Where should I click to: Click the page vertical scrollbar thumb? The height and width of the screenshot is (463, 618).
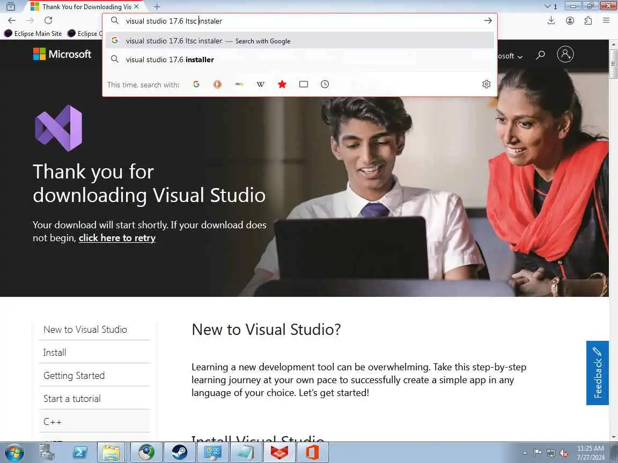[614, 63]
